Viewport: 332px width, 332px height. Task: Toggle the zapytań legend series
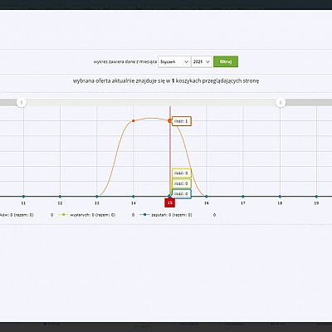coord(166,215)
